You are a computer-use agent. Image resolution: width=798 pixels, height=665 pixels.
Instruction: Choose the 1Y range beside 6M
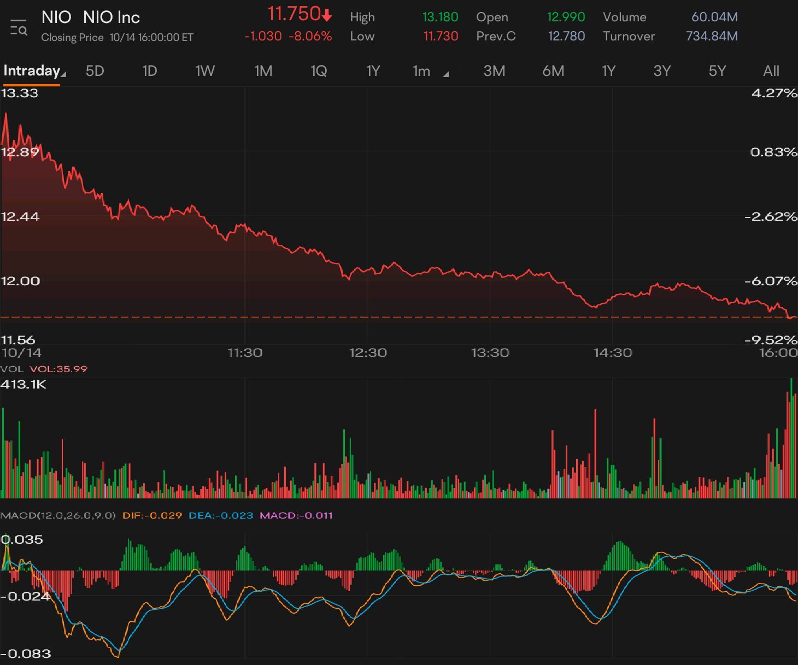(x=608, y=71)
